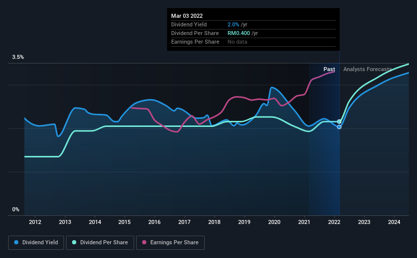Click the Mar 03 2022 tooltip date

click(187, 16)
